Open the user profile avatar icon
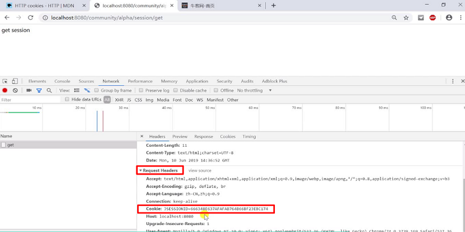This screenshot has width=465, height=232. tap(449, 18)
